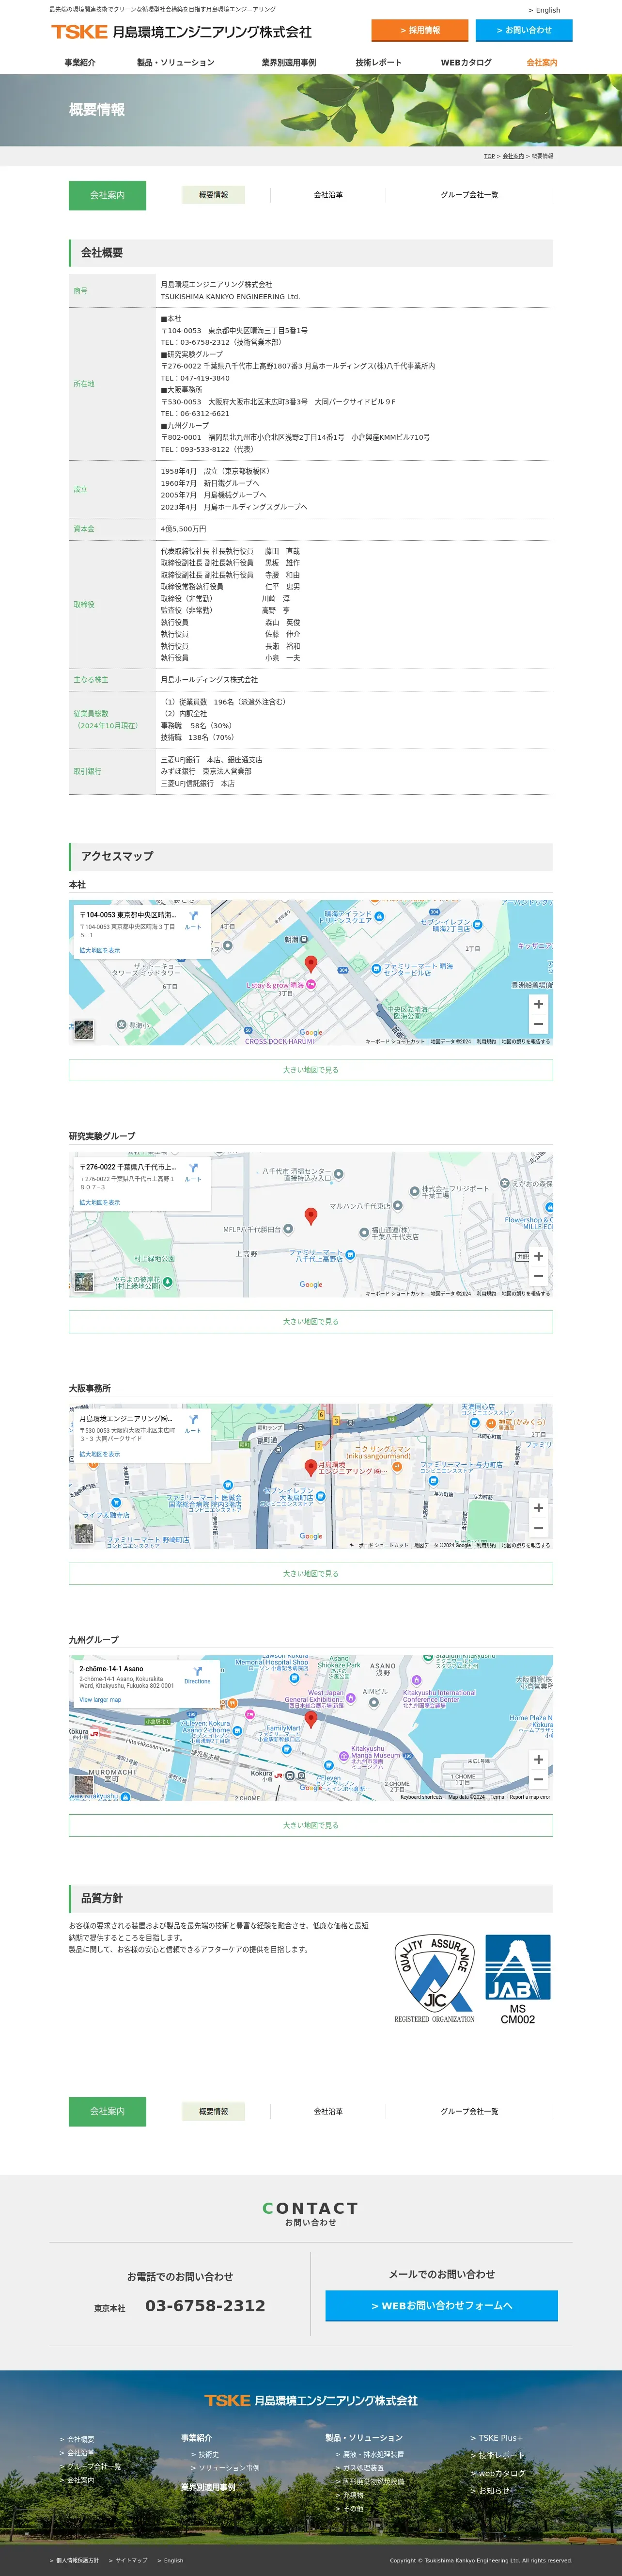This screenshot has height=2576, width=622.
Task: Zoom in on the 九州グループ map
Action: (x=538, y=1760)
